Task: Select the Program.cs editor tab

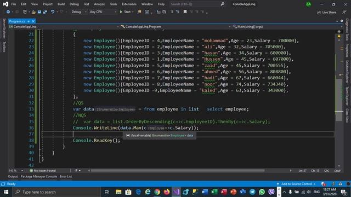Action: (17, 21)
